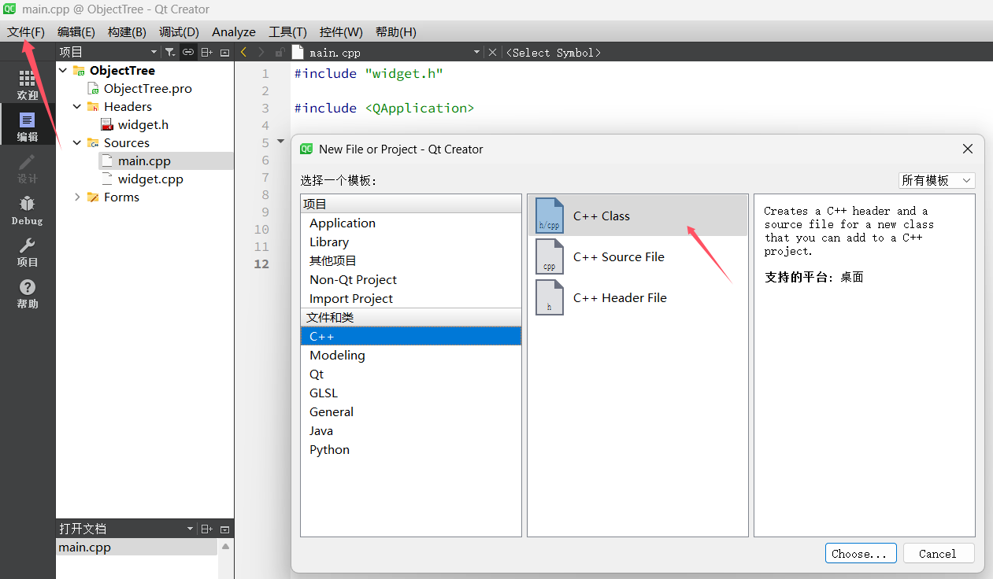Select Python category
Image resolution: width=993 pixels, height=579 pixels.
pos(410,449)
